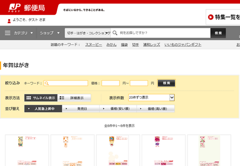Click the 検索 button in the filter panel
Viewport: 240px width, 166px height.
pos(166,83)
